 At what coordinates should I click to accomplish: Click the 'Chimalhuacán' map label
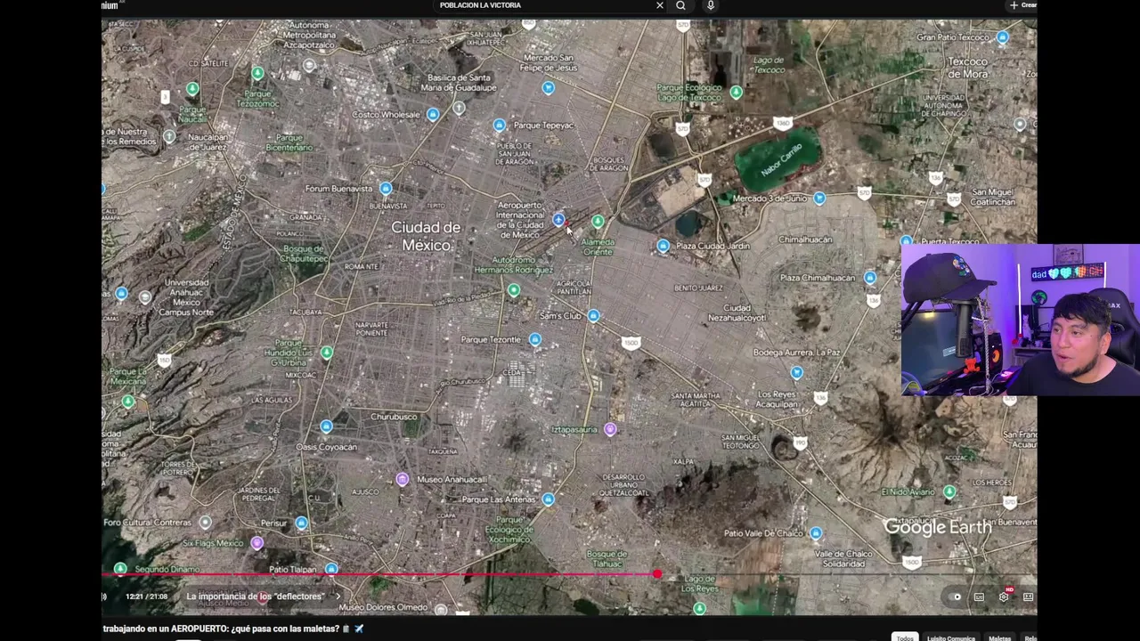[805, 239]
